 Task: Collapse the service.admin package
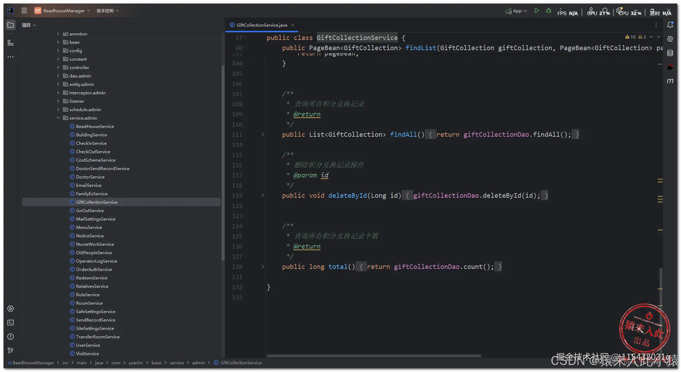58,118
